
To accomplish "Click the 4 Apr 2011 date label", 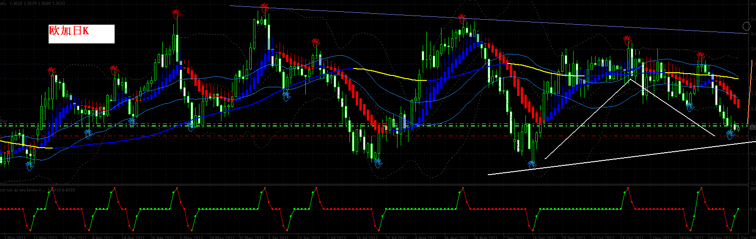I will [x=103, y=237].
